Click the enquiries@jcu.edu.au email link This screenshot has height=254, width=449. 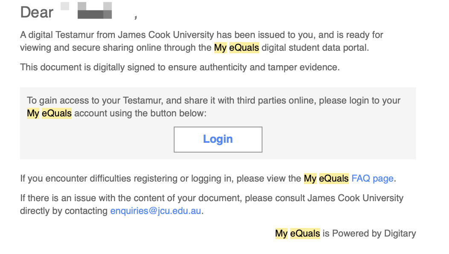(155, 211)
